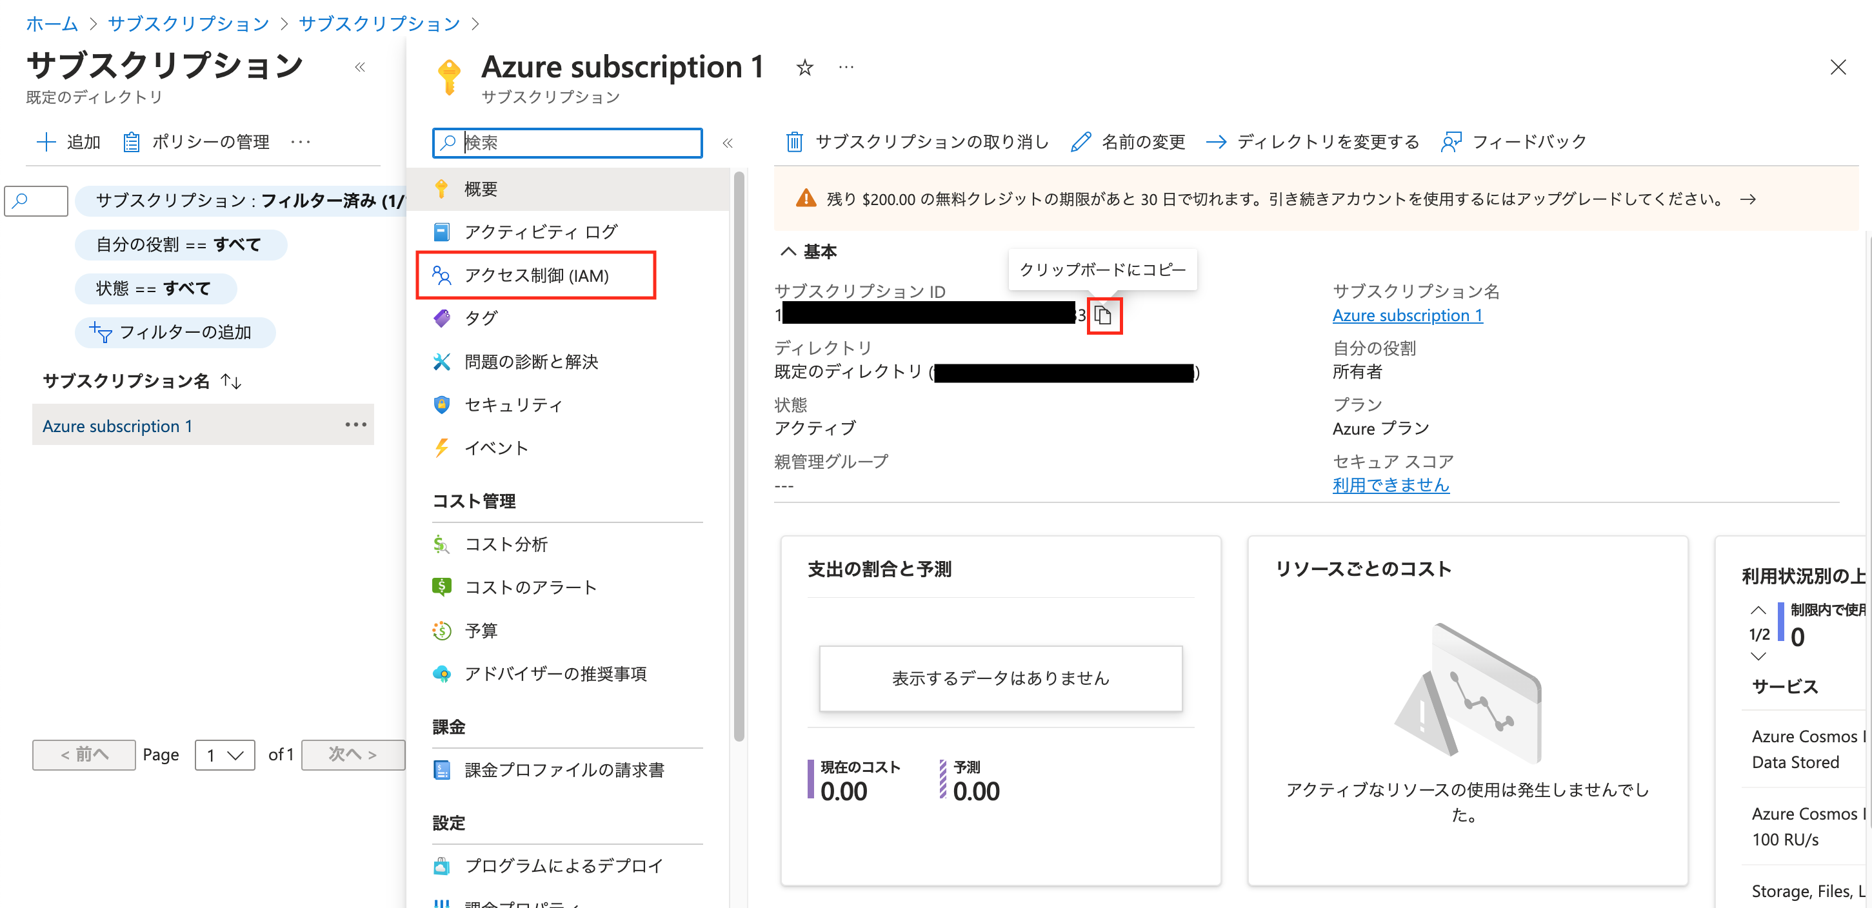Open the Page number dropdown
The width and height of the screenshot is (1872, 908).
tap(224, 755)
